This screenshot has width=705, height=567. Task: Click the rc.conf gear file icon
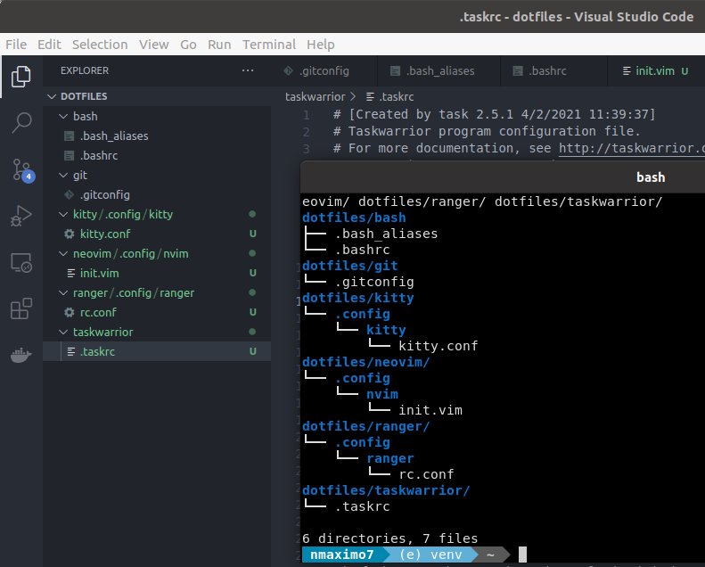pos(70,312)
